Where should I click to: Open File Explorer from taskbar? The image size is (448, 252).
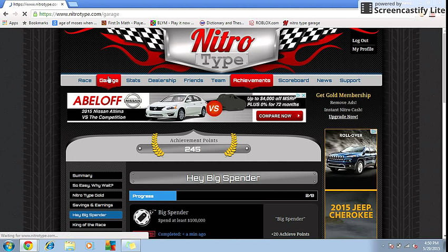(70, 246)
